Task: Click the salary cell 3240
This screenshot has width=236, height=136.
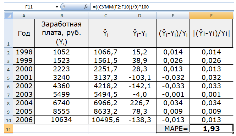Action: point(61,77)
